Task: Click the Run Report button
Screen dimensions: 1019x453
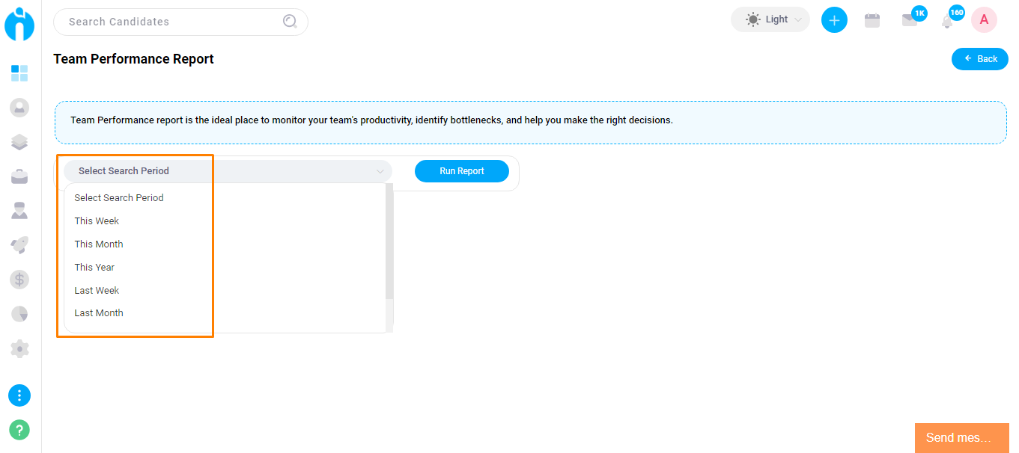Action: (x=462, y=171)
